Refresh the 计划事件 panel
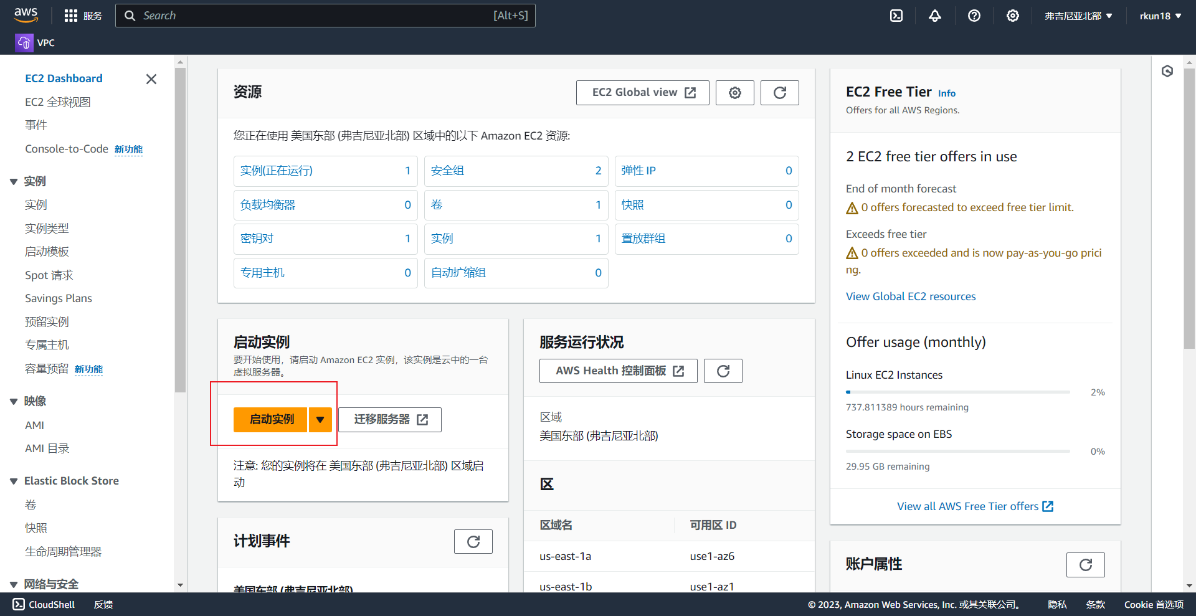1196x616 pixels. [473, 542]
